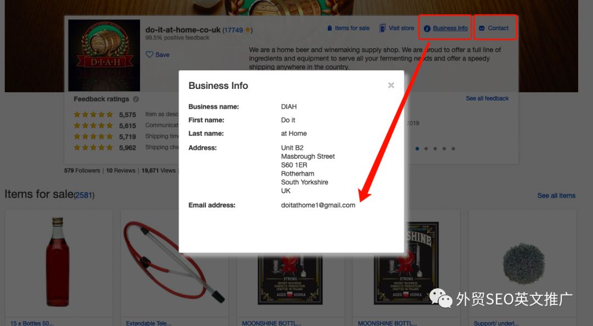Open the Support/ underl... listing title

pyautogui.click(x=496, y=323)
